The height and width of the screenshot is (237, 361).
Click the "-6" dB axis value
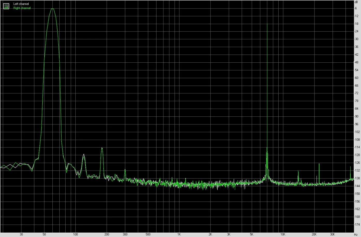[x=356, y=8]
